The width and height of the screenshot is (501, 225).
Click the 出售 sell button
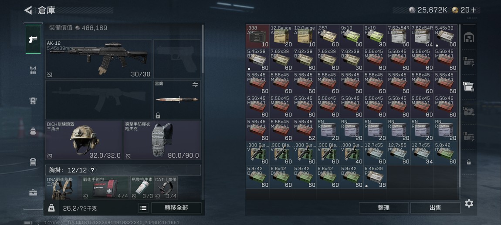pyautogui.click(x=436, y=208)
